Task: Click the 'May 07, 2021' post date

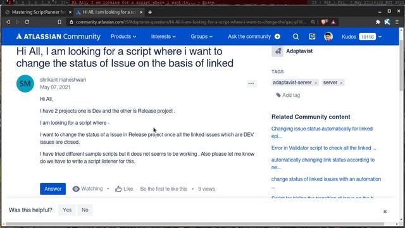Action: [55, 87]
